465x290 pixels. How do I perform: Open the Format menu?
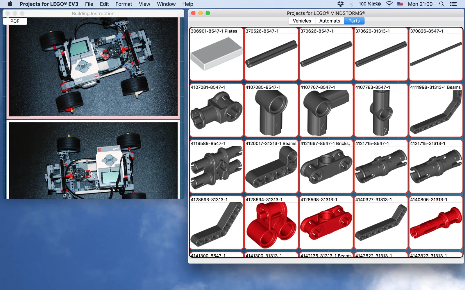pyautogui.click(x=124, y=4)
